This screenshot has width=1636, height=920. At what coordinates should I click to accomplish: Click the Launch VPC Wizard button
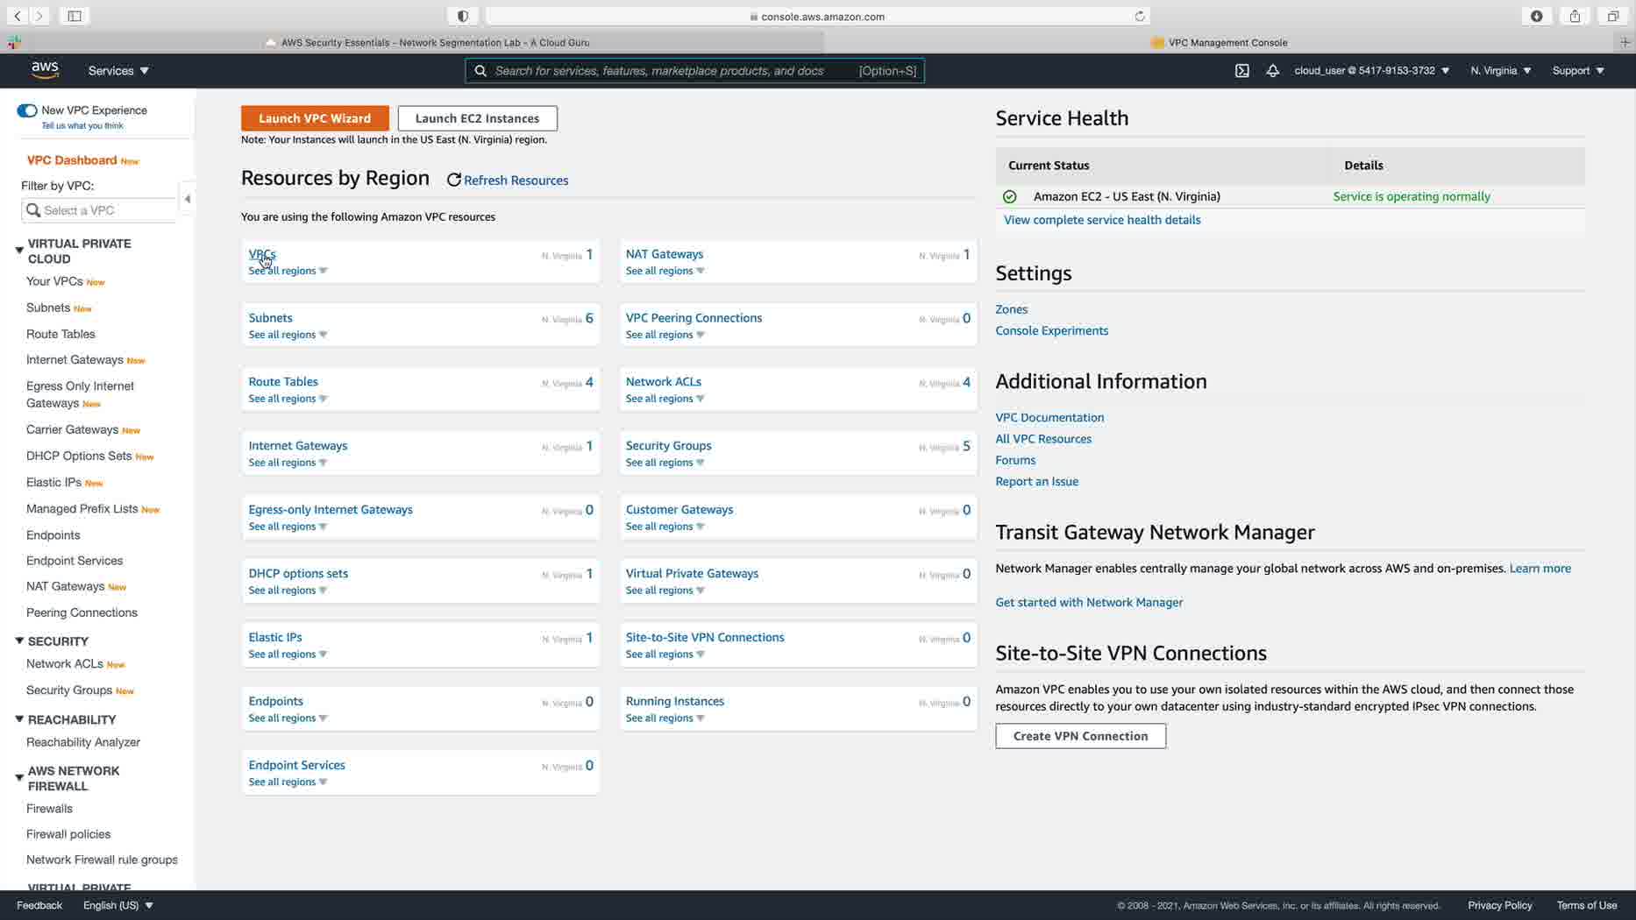315,118
